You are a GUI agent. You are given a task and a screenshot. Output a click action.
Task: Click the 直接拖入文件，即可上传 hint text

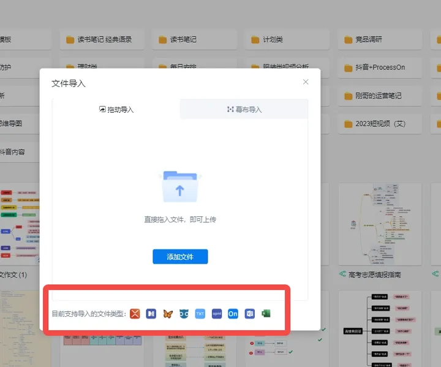[180, 219]
